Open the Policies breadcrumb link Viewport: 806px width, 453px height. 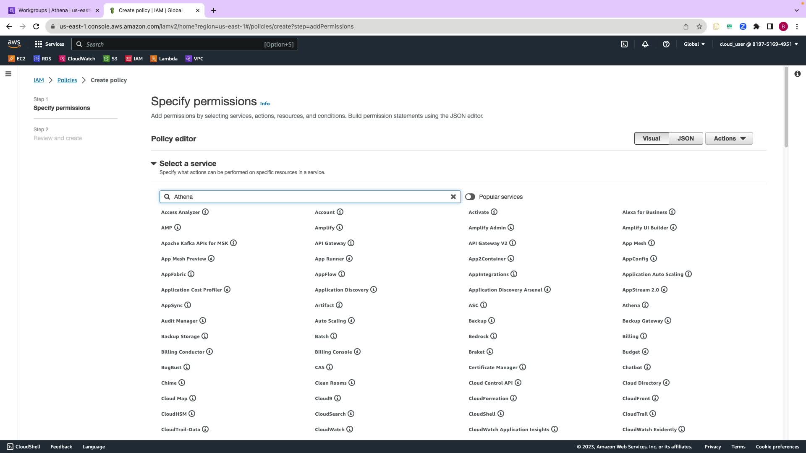point(67,80)
